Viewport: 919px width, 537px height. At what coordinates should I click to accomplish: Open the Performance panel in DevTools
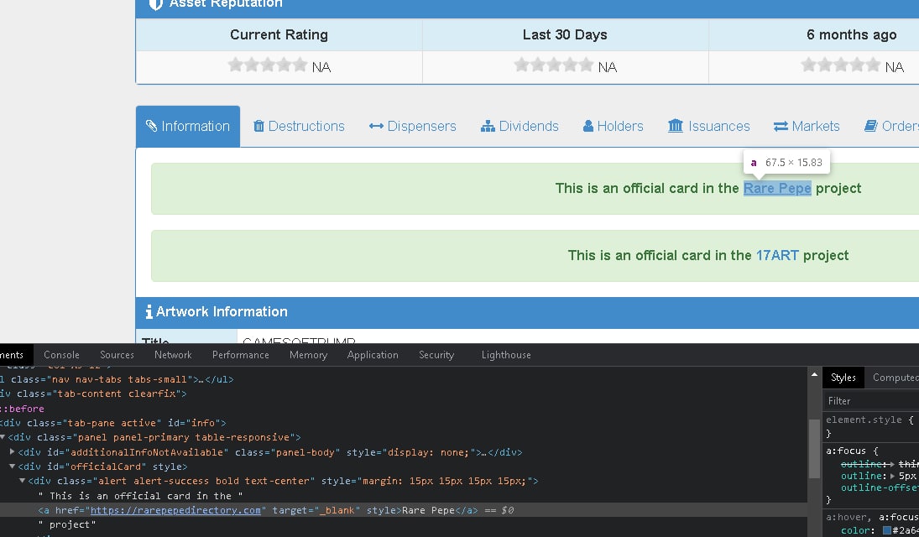tap(240, 355)
